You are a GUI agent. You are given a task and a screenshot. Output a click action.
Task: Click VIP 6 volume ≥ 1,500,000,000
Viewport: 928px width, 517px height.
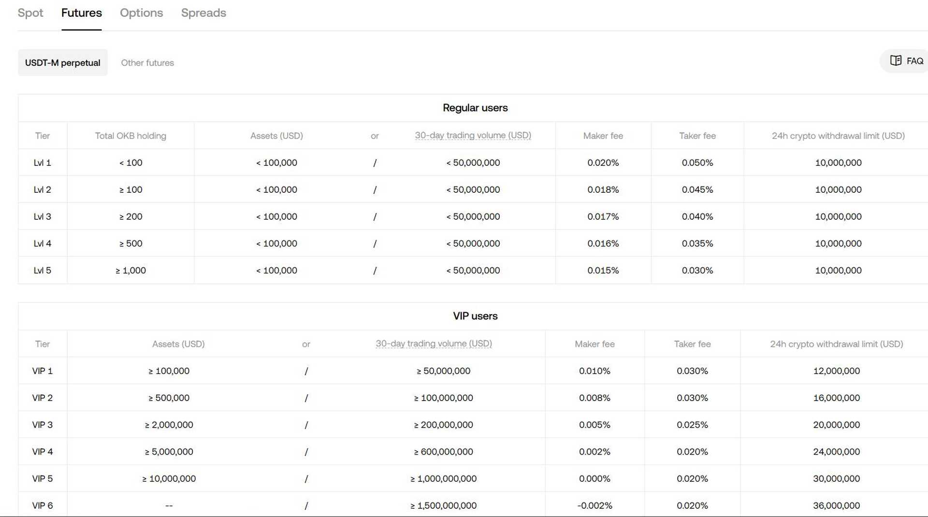tap(443, 505)
